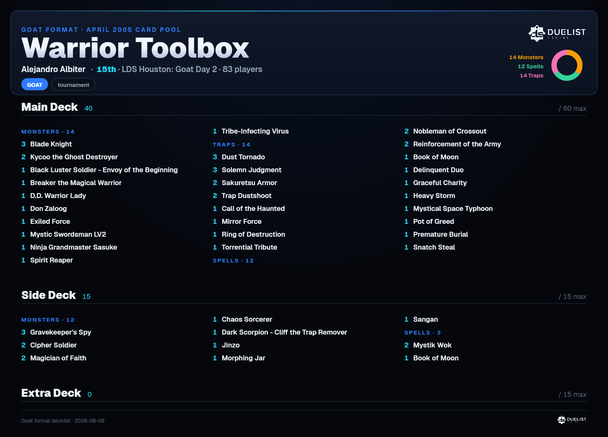Click the 14 Traps legend label
Image resolution: width=608 pixels, height=437 pixels.
tap(532, 75)
